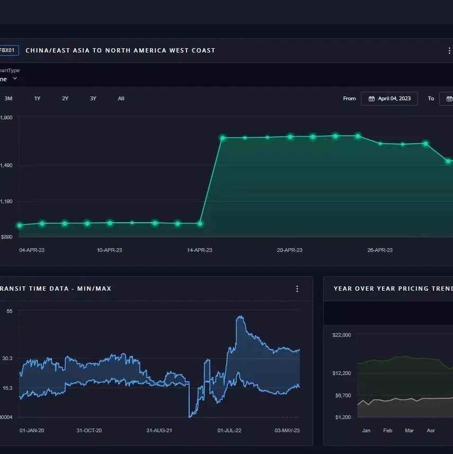Click the $890 y-axis value
This screenshot has height=454, width=453.
point(6,237)
